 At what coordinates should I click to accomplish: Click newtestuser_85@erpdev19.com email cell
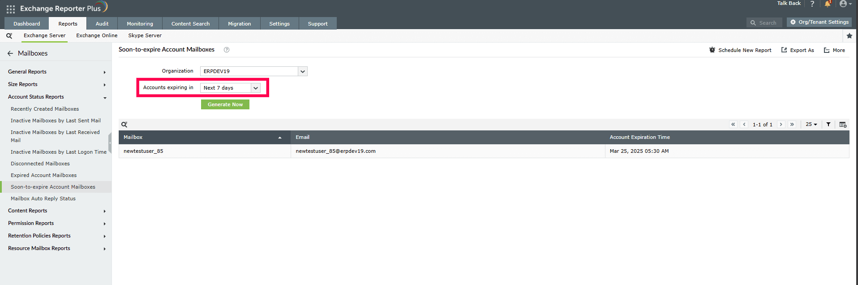(448, 151)
